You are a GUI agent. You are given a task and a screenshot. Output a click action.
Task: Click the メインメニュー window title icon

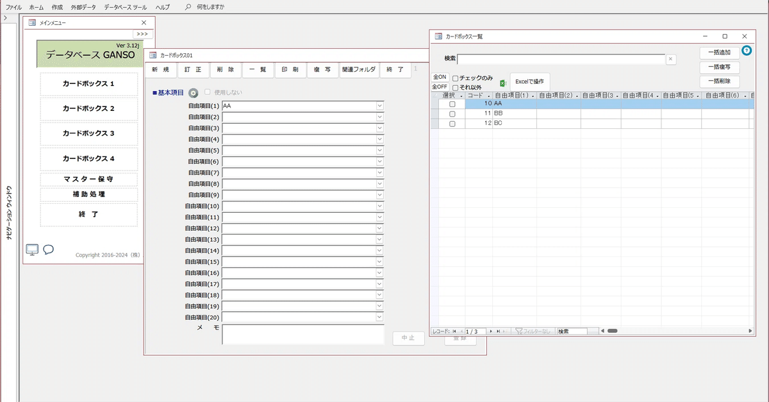point(32,22)
